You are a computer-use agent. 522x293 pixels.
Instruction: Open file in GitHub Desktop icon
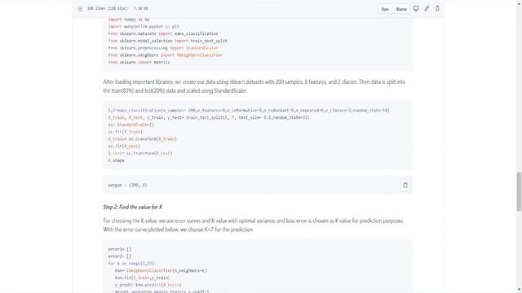tap(416, 9)
